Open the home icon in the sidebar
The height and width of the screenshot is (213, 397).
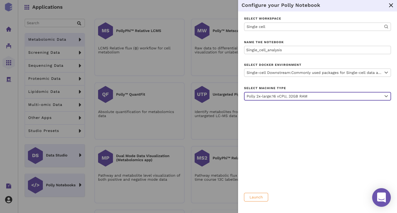pos(9,29)
